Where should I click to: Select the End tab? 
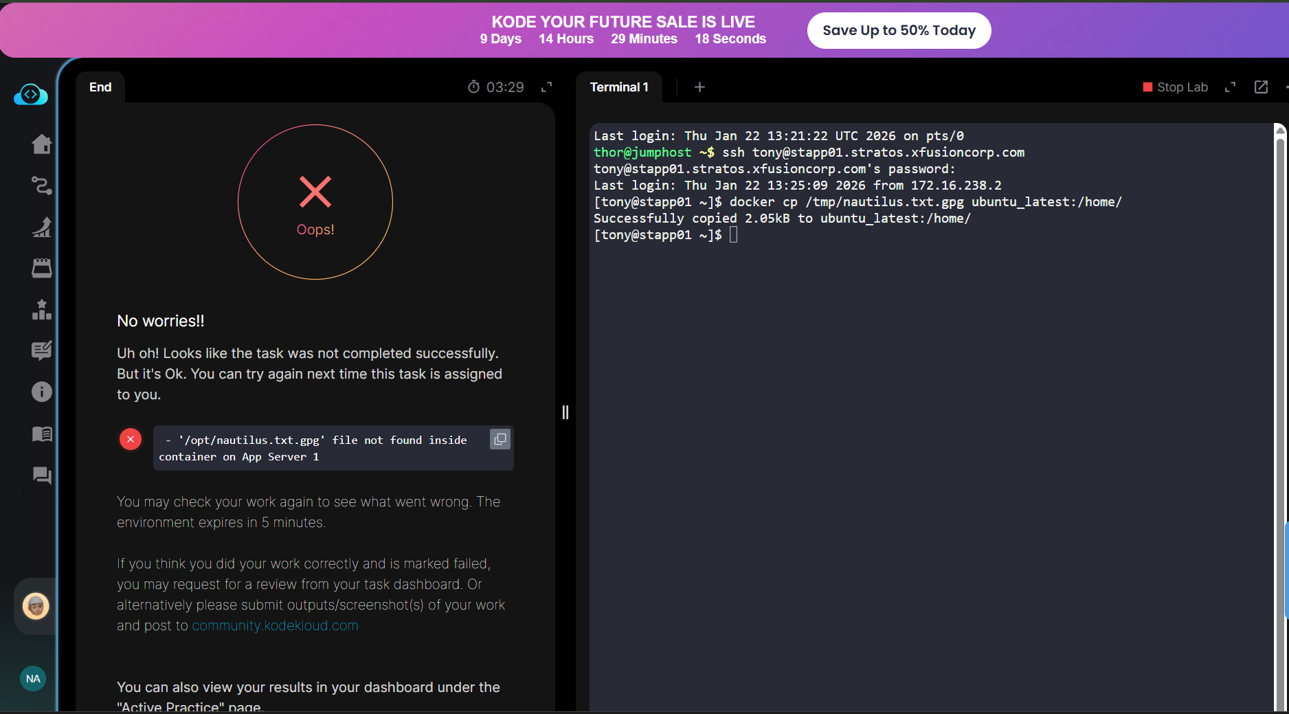pos(100,87)
